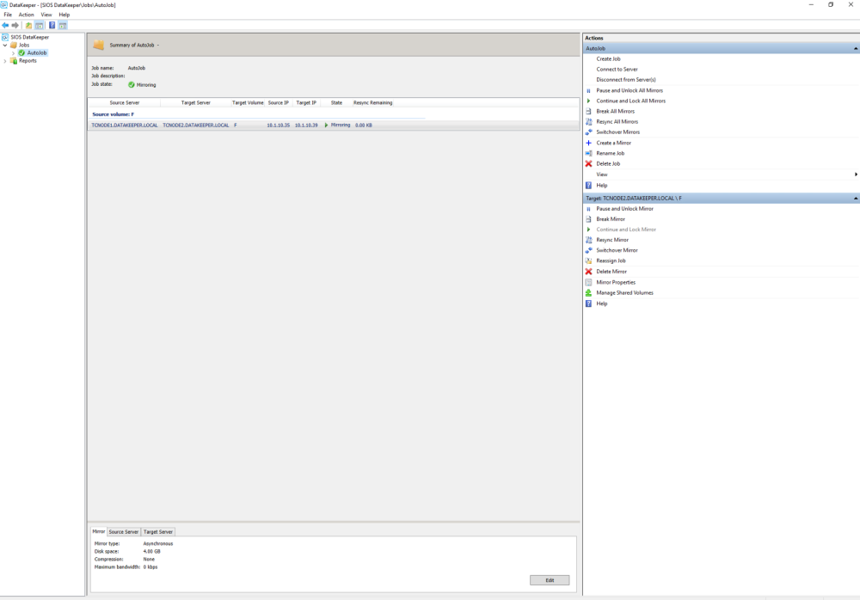Click the blue Help toolbar icon
The height and width of the screenshot is (600, 860).
click(52, 25)
